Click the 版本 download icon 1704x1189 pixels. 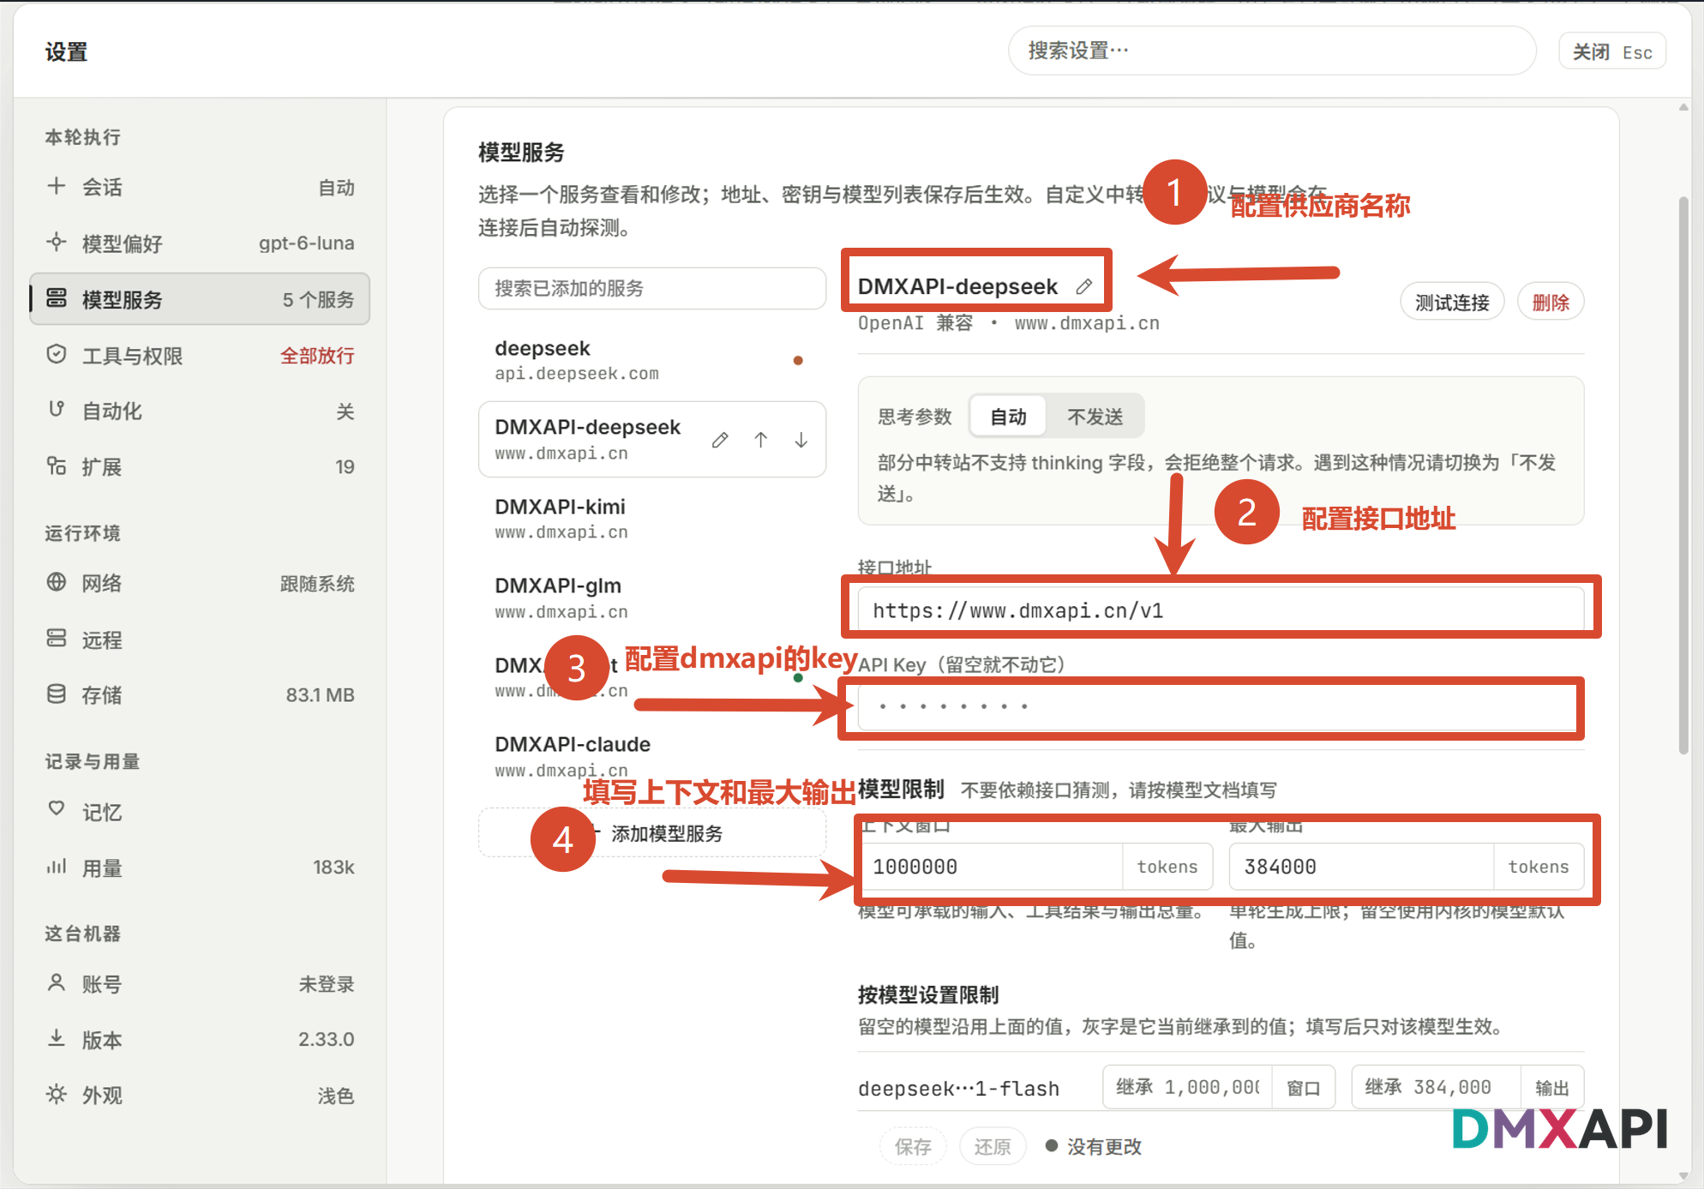pyautogui.click(x=57, y=1038)
